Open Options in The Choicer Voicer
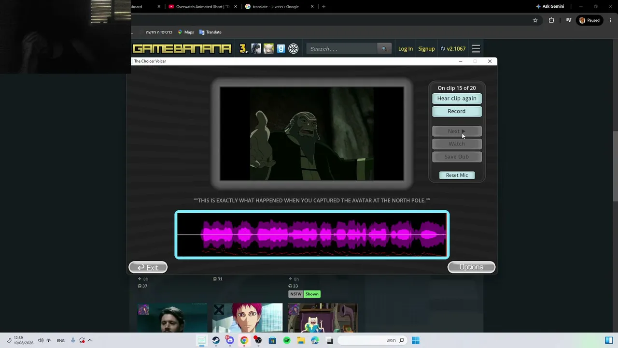This screenshot has width=618, height=348. point(472,267)
